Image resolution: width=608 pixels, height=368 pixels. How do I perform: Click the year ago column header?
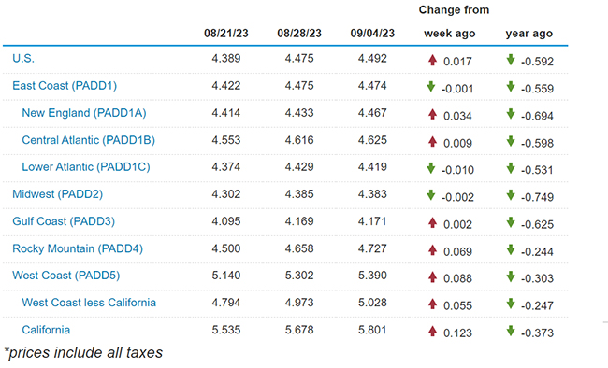(x=528, y=34)
